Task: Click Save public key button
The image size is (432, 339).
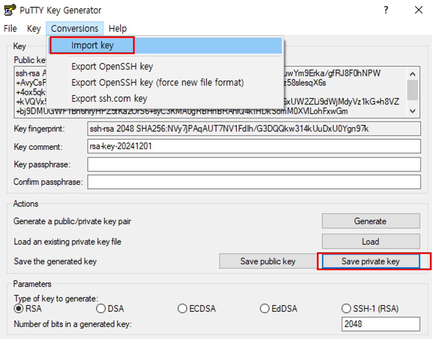Action: point(268,261)
